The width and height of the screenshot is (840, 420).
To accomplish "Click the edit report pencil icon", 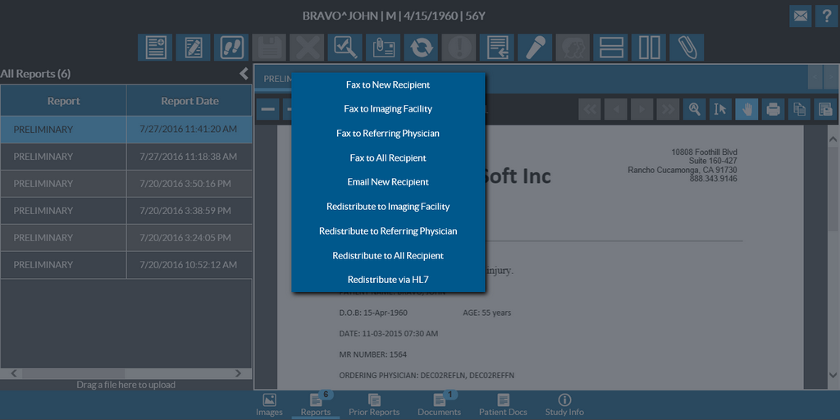I will (x=193, y=48).
